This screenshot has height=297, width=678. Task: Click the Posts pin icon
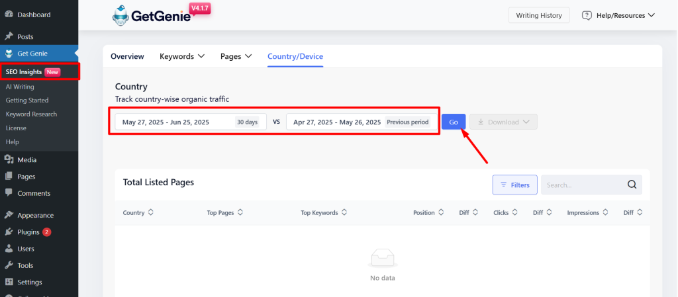[9, 36]
